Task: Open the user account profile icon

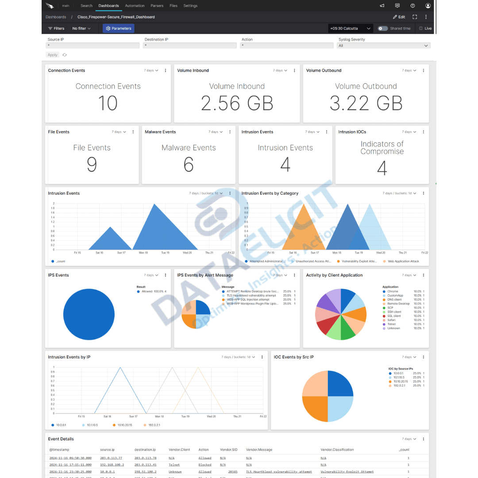Action: click(x=428, y=5)
